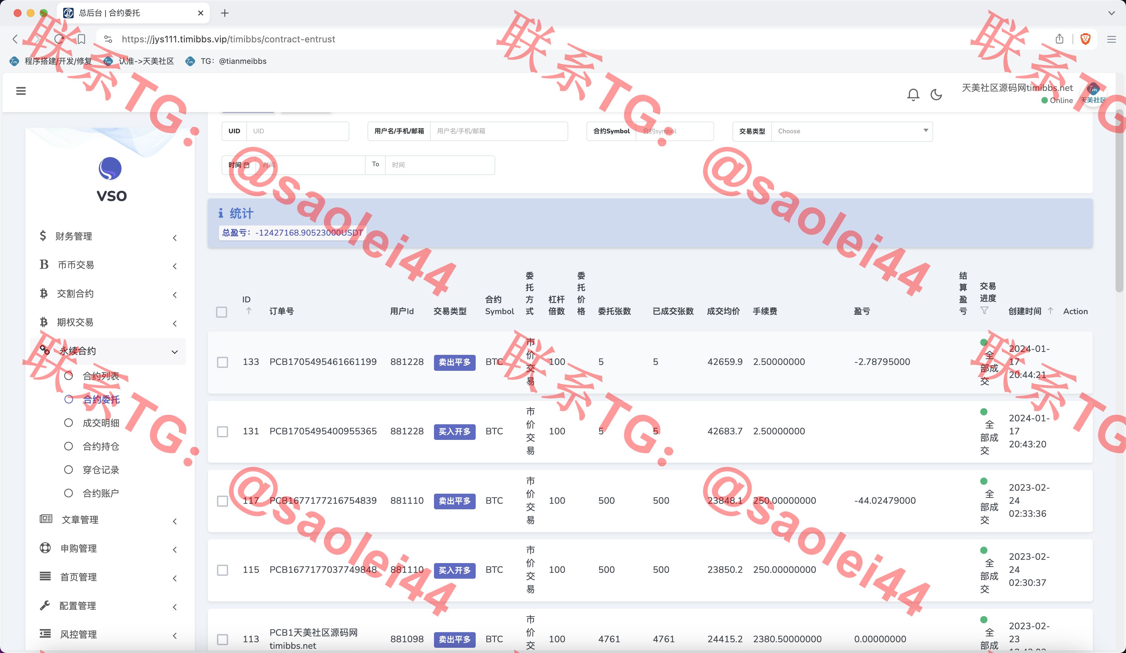This screenshot has width=1126, height=653.
Task: Expand 首页管理 menu chevron
Action: coord(175,578)
